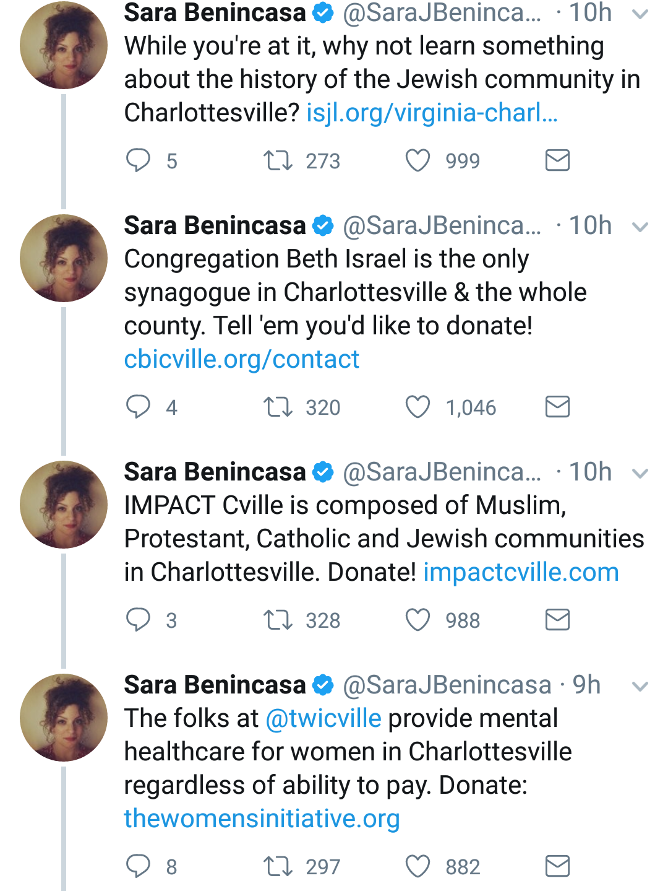Like the IMPACT Cville tweet
This screenshot has width=668, height=891.
[x=417, y=620]
